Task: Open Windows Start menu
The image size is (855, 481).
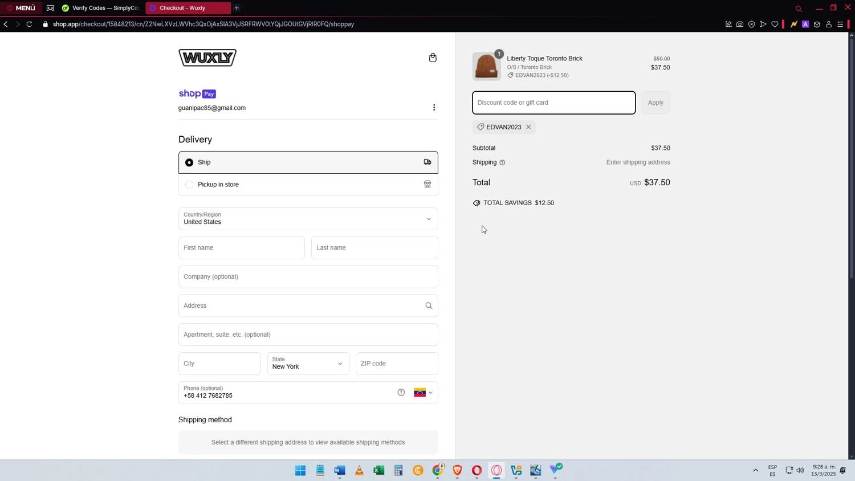Action: 300,470
